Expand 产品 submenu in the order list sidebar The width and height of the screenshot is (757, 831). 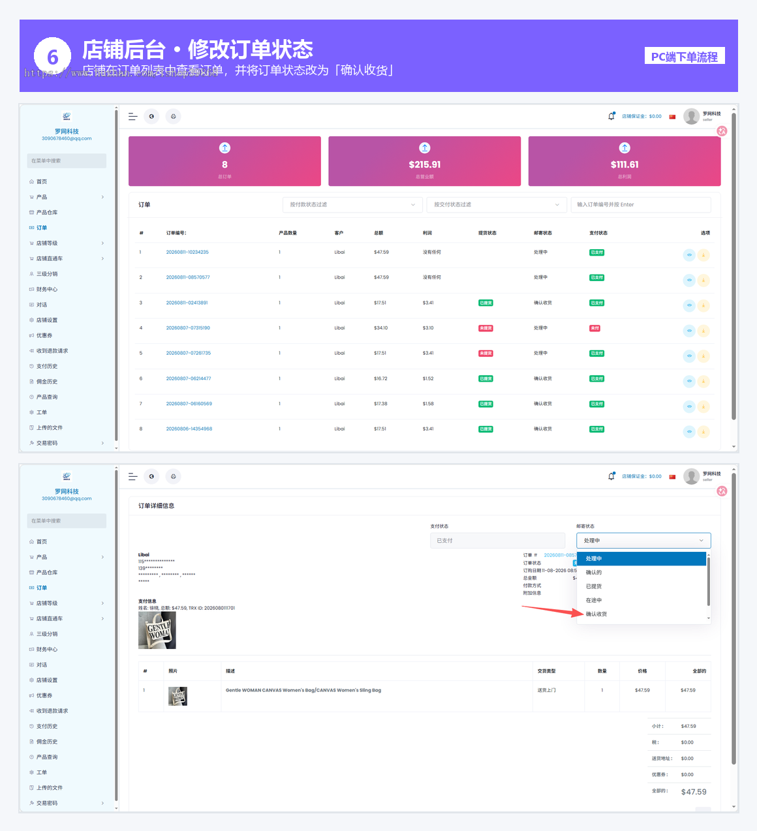pos(102,197)
